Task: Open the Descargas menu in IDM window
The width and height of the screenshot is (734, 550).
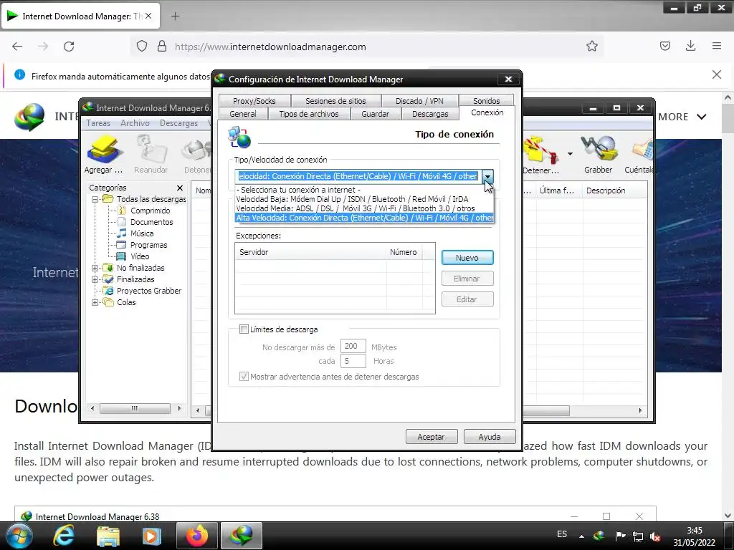Action: tap(178, 123)
